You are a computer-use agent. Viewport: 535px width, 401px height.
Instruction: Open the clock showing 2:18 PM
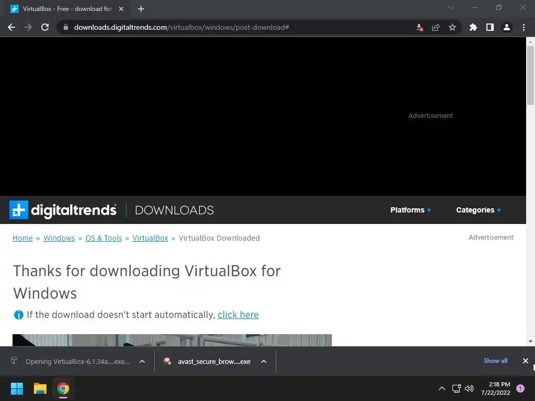496,388
